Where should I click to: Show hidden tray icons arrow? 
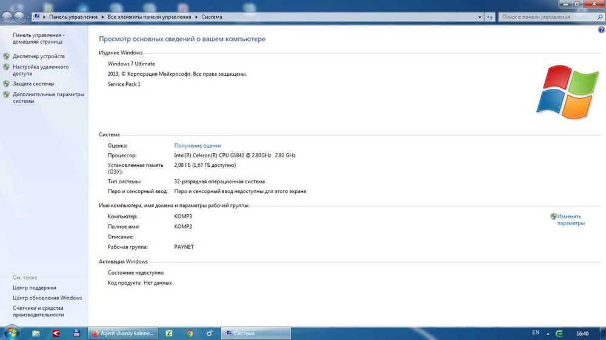coord(548,333)
